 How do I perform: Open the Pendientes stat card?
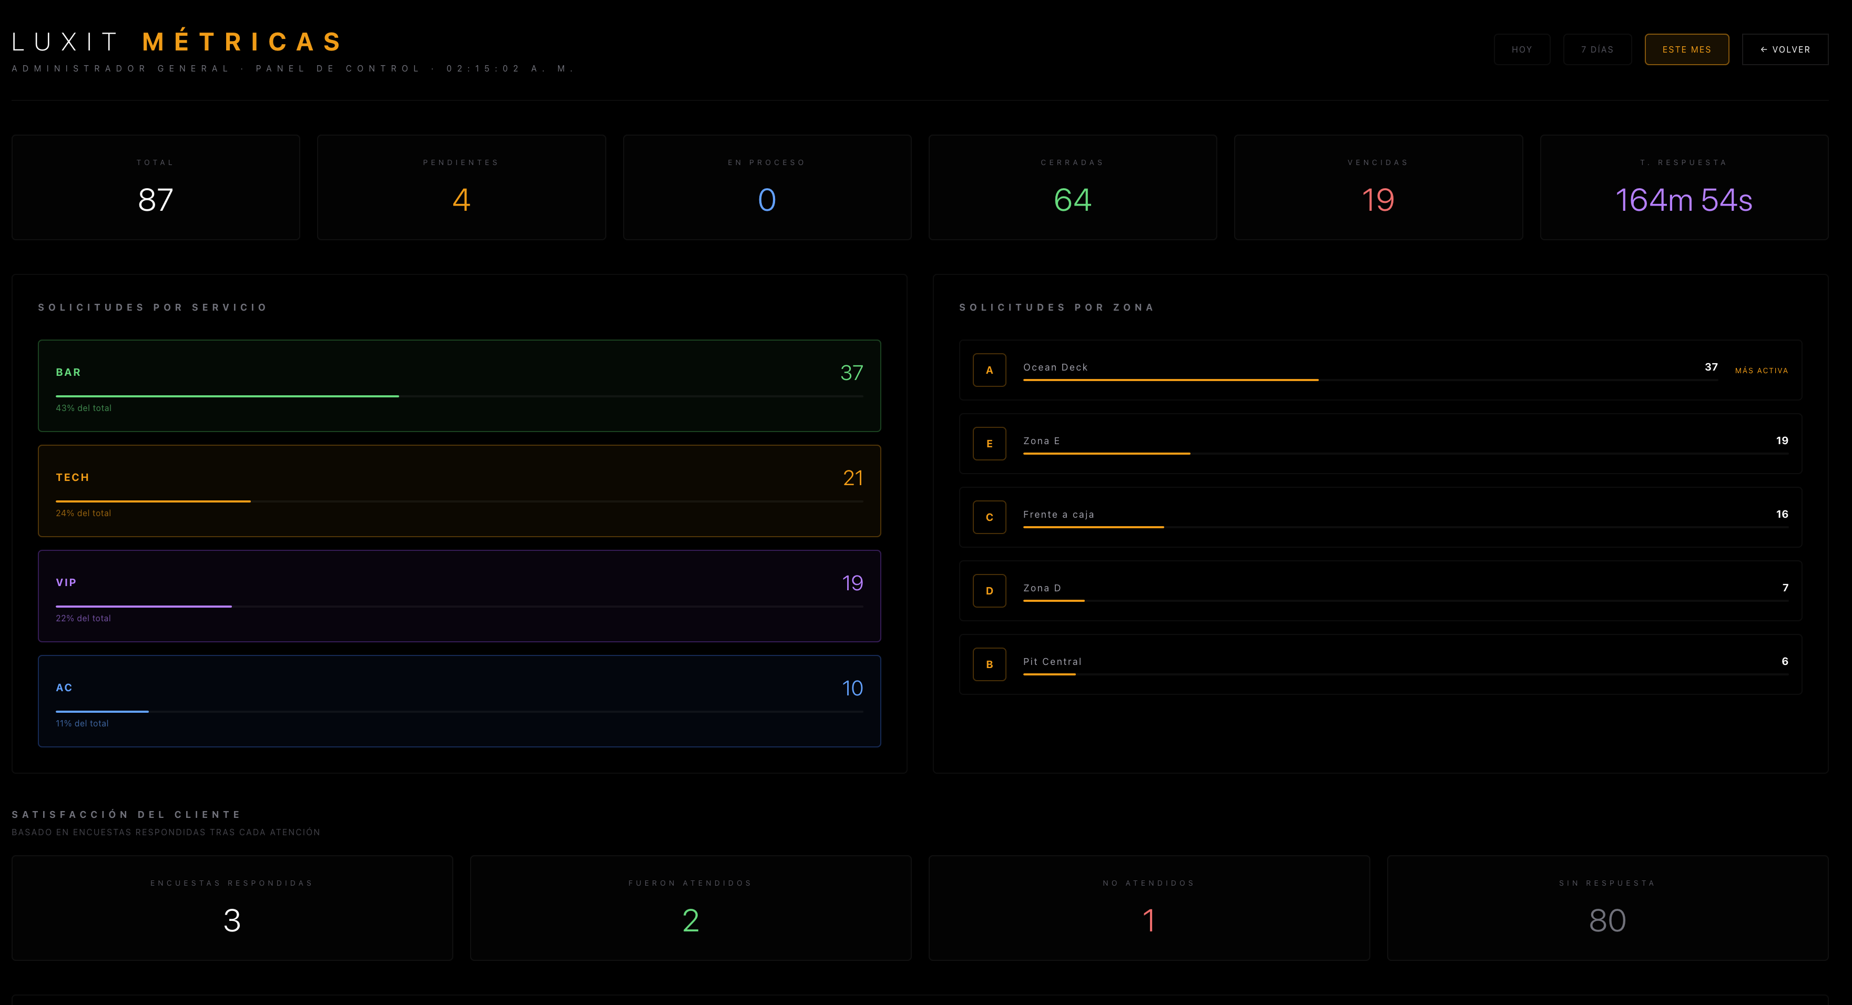click(462, 187)
